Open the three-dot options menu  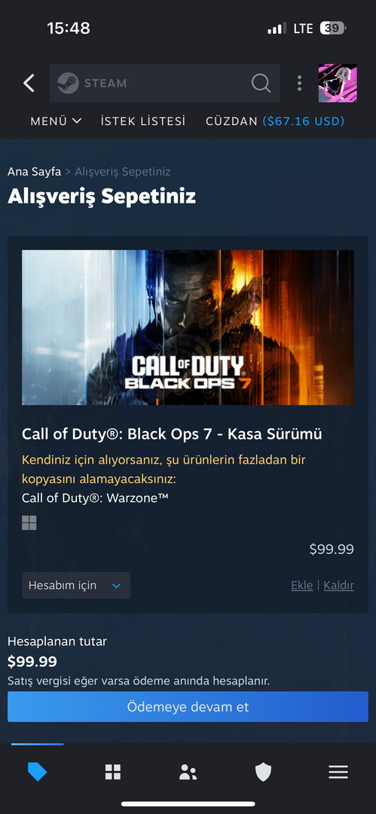click(x=299, y=83)
